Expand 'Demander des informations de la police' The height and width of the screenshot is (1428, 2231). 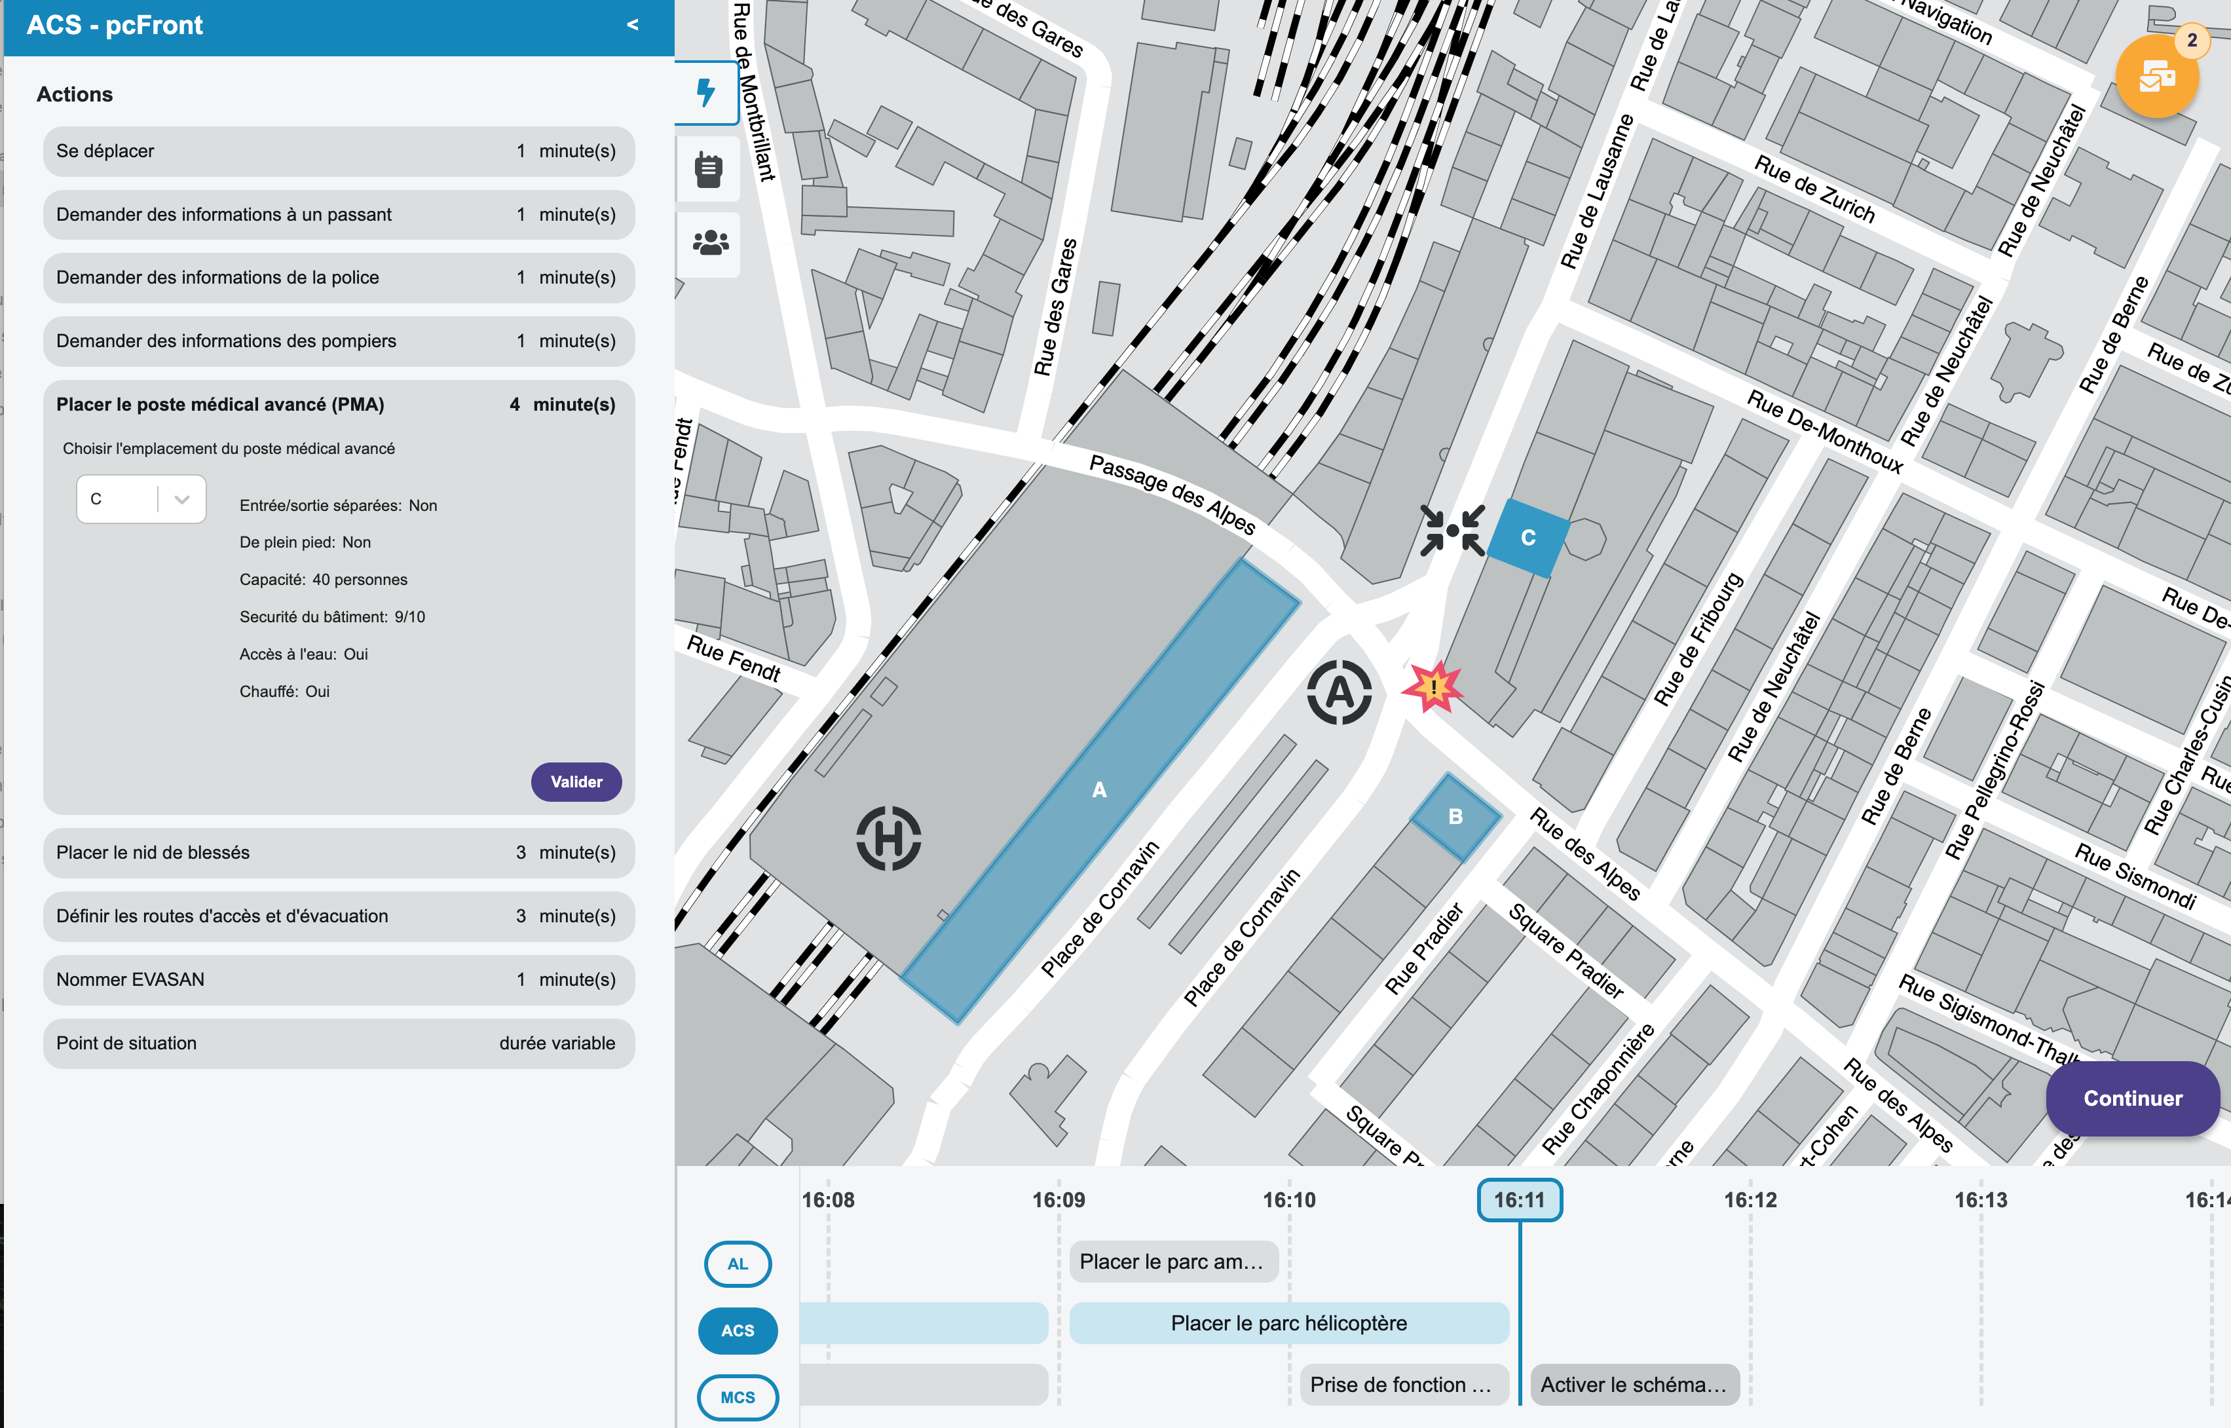click(x=339, y=277)
